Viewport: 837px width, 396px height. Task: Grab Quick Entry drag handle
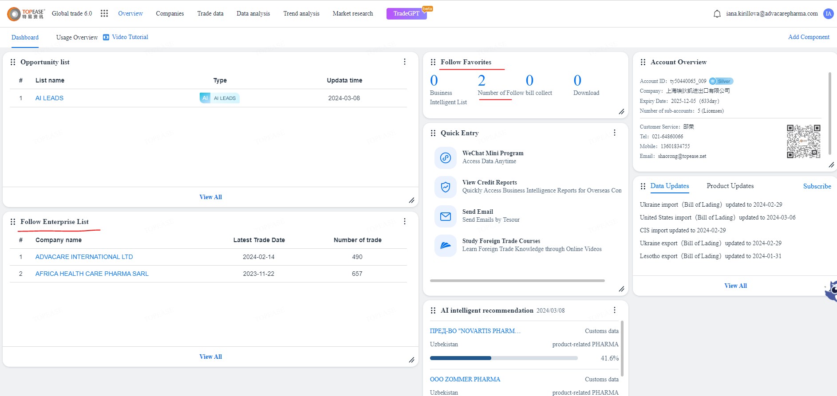433,133
